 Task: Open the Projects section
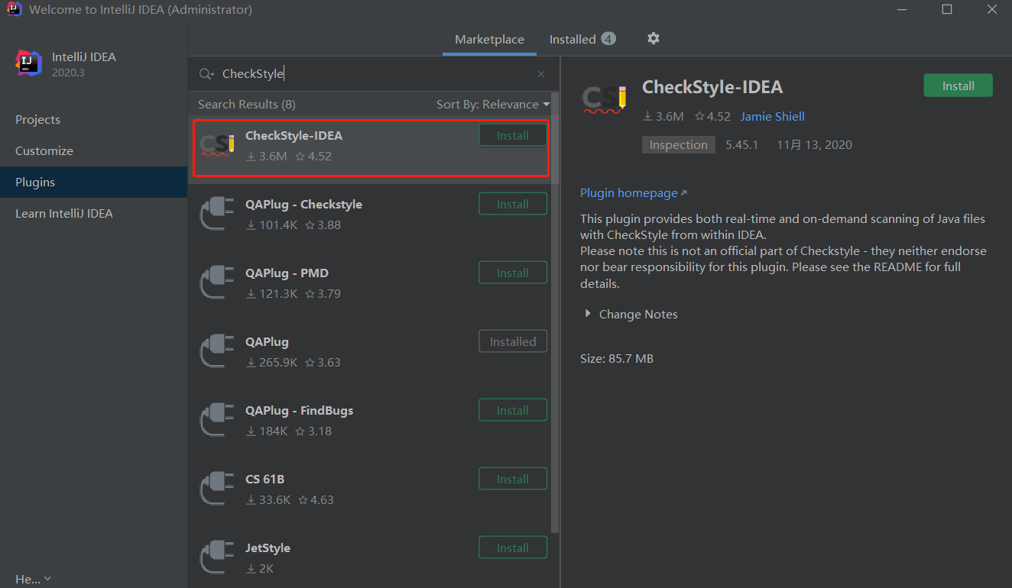coord(93,119)
